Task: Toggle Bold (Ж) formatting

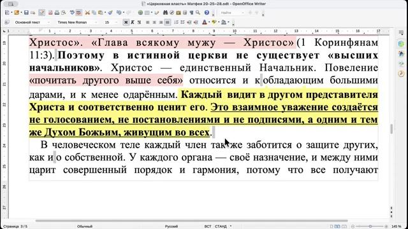Action: click(126, 22)
